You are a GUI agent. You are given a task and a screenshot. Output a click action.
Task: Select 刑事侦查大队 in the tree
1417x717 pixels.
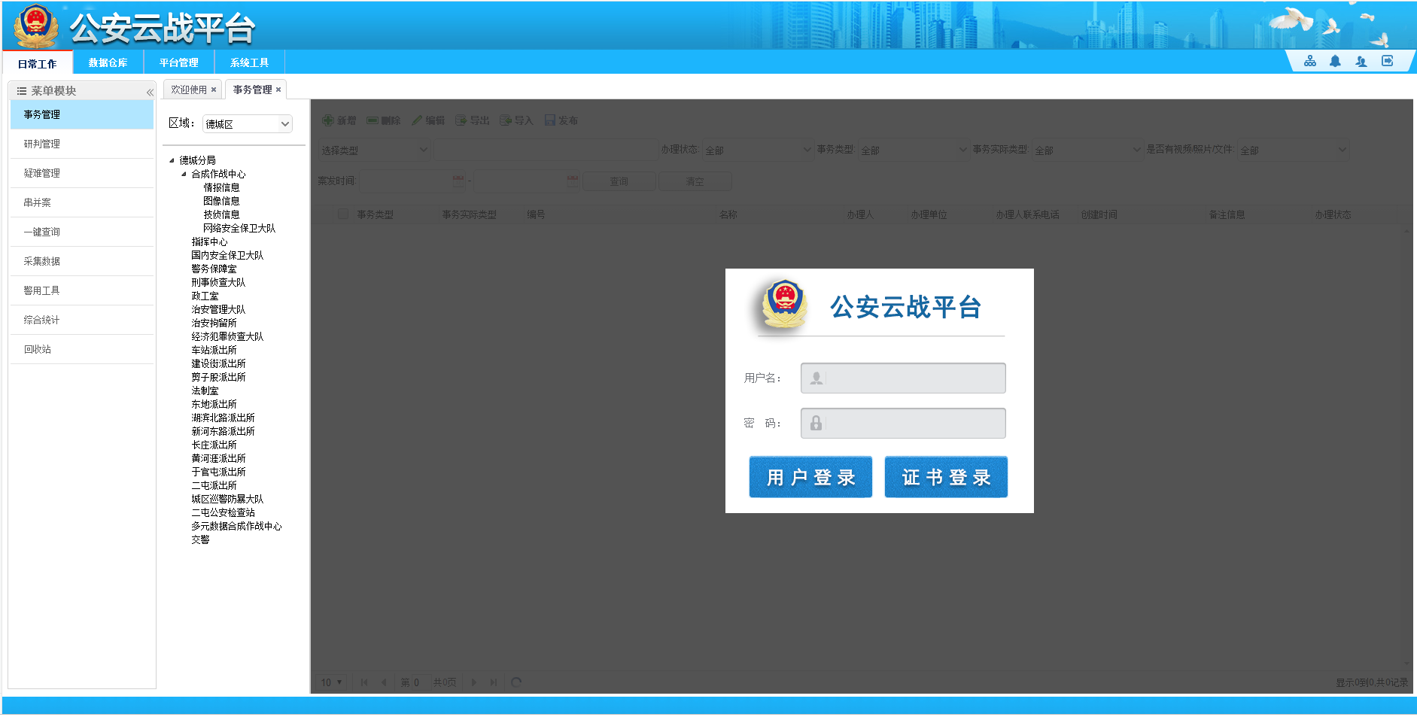(218, 282)
